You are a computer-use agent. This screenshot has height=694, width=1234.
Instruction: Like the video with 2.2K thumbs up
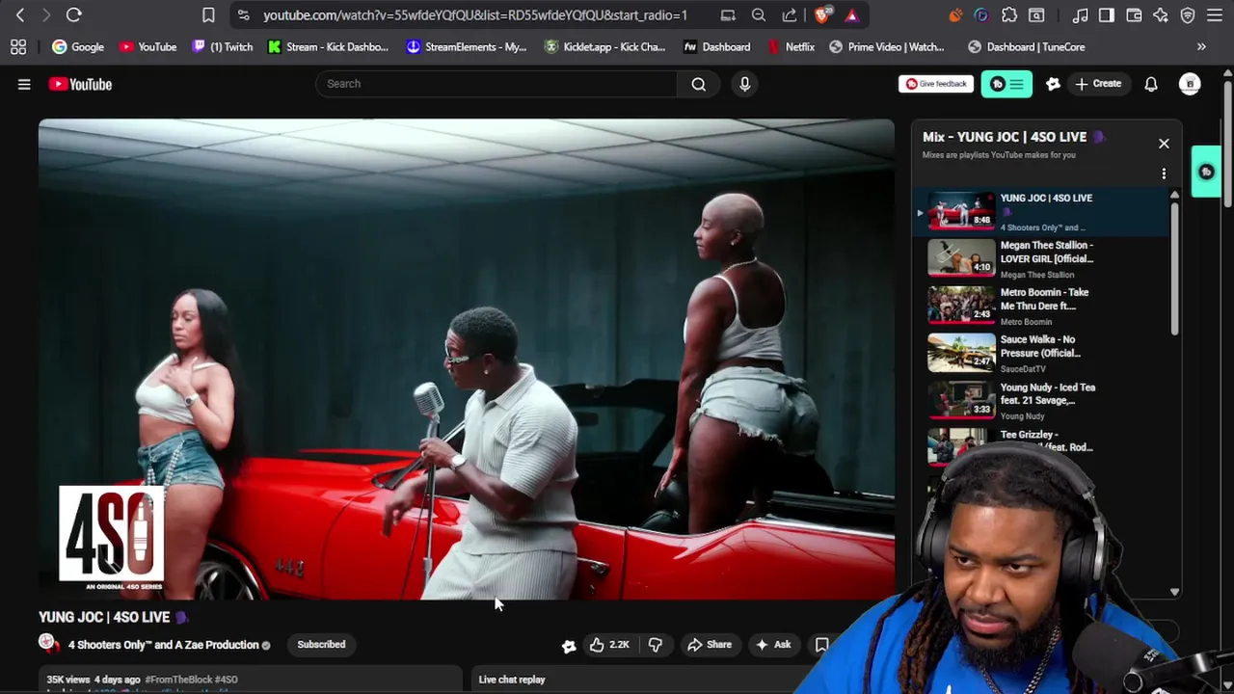pyautogui.click(x=609, y=645)
